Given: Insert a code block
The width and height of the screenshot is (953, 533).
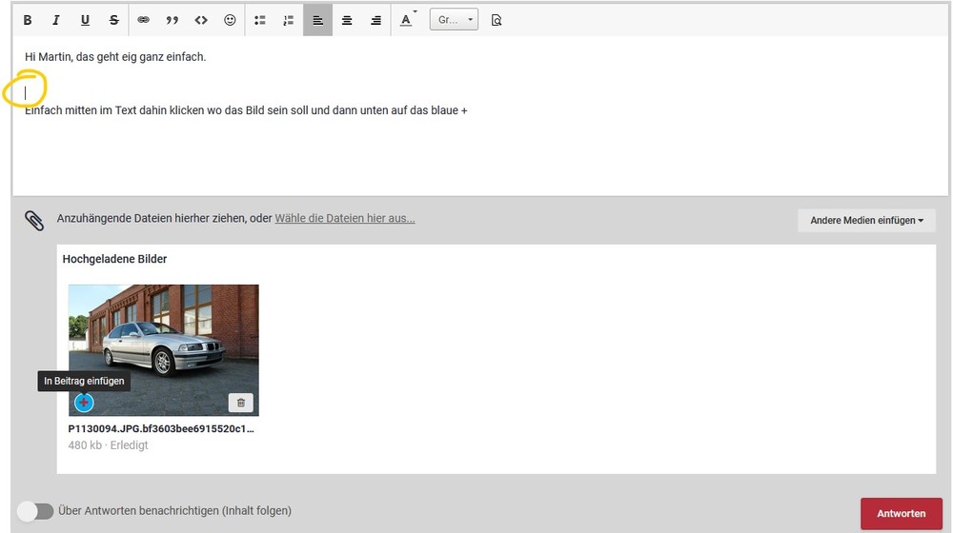Looking at the screenshot, I should pyautogui.click(x=201, y=20).
